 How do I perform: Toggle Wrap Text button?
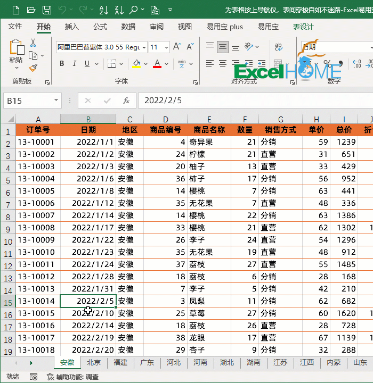tap(279, 46)
